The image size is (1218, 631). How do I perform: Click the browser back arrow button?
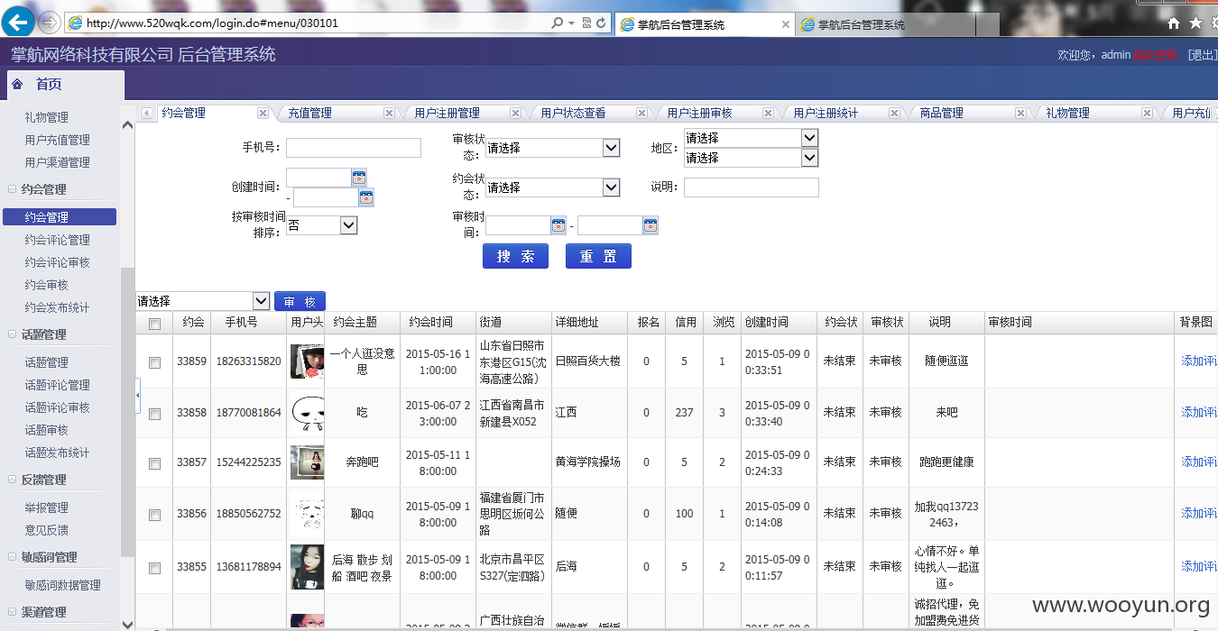[19, 23]
